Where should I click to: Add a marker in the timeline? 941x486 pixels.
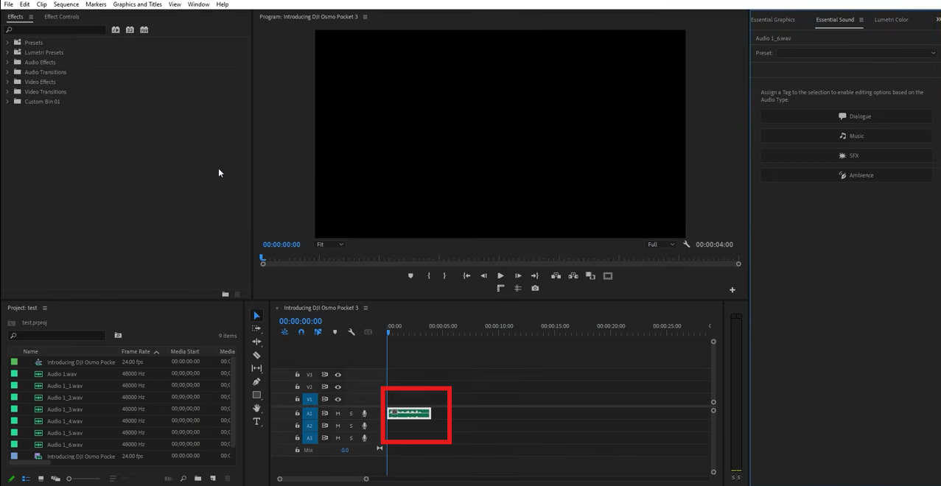pos(335,332)
